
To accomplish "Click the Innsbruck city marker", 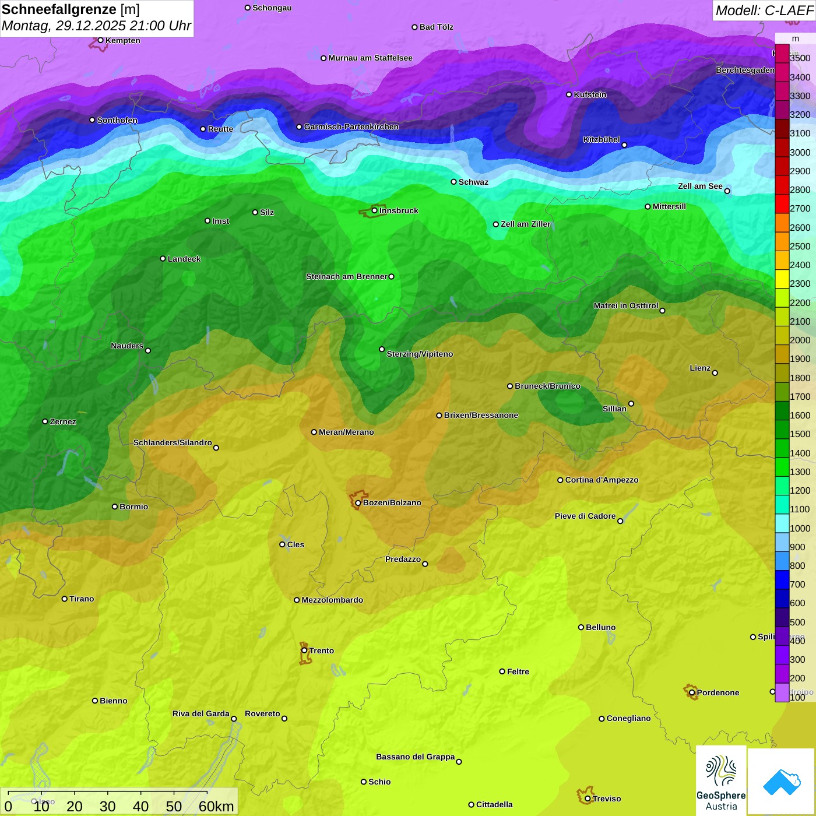I will [x=374, y=210].
